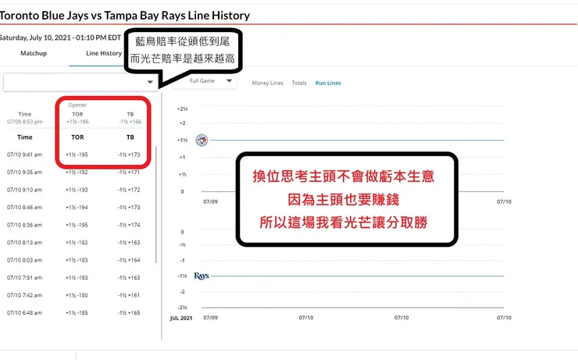The width and height of the screenshot is (578, 360).
Task: Click the 07/10 8:13 am row time
Action: coord(24,242)
